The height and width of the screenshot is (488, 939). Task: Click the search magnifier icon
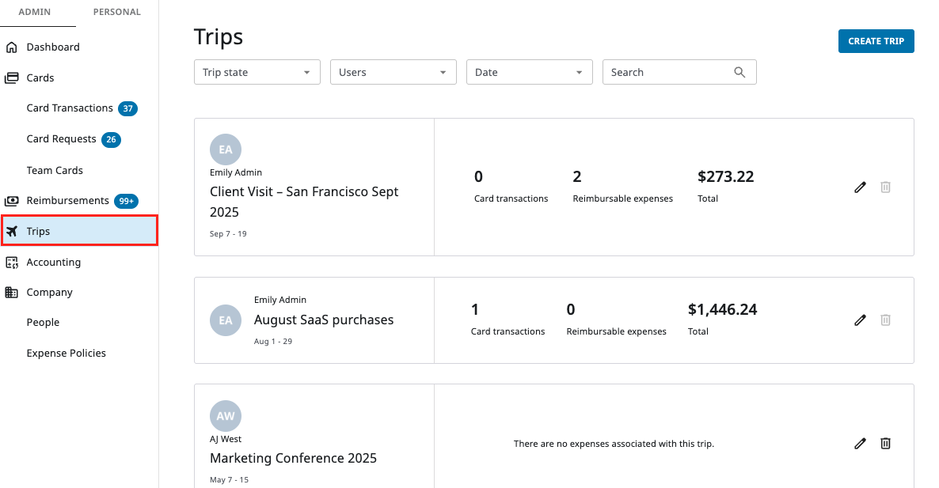pyautogui.click(x=739, y=72)
